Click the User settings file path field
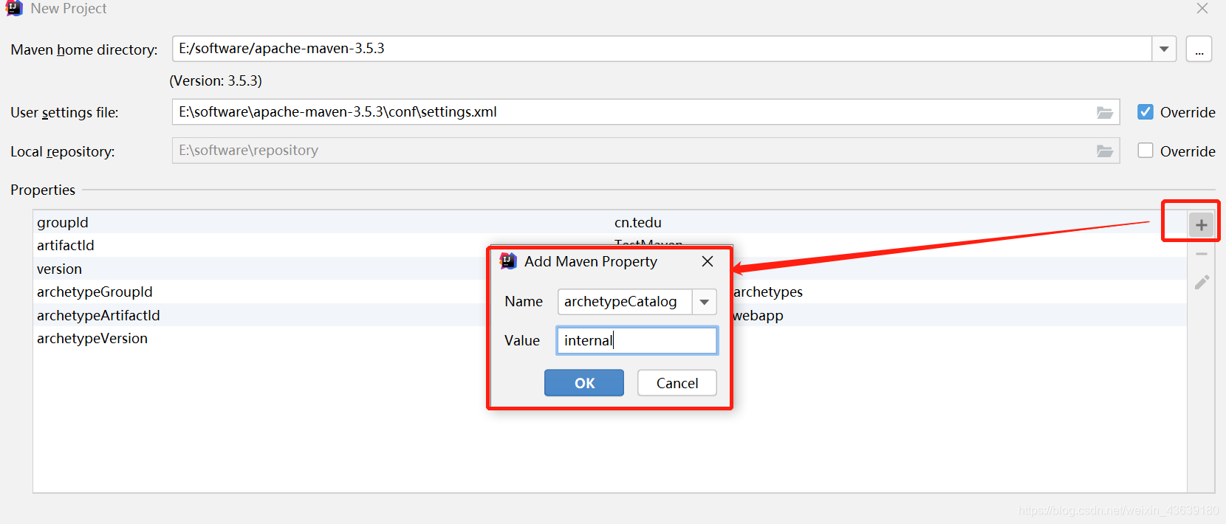The height and width of the screenshot is (524, 1226). pyautogui.click(x=645, y=112)
